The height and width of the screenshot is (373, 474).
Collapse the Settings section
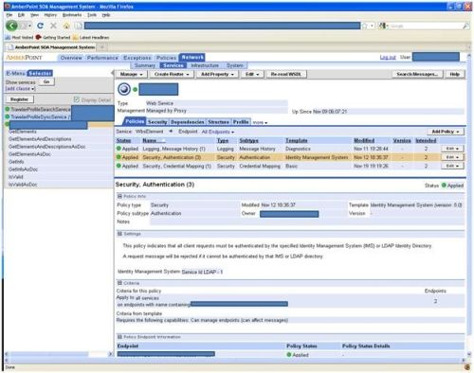[119, 234]
